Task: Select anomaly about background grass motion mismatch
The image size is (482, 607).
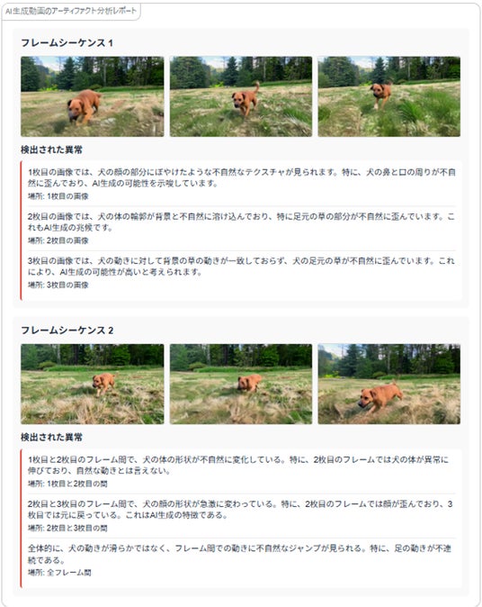Action: tap(242, 273)
